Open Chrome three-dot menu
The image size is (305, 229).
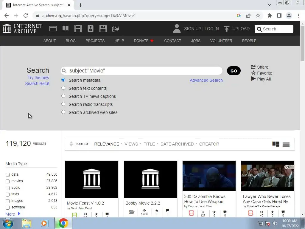point(298,16)
